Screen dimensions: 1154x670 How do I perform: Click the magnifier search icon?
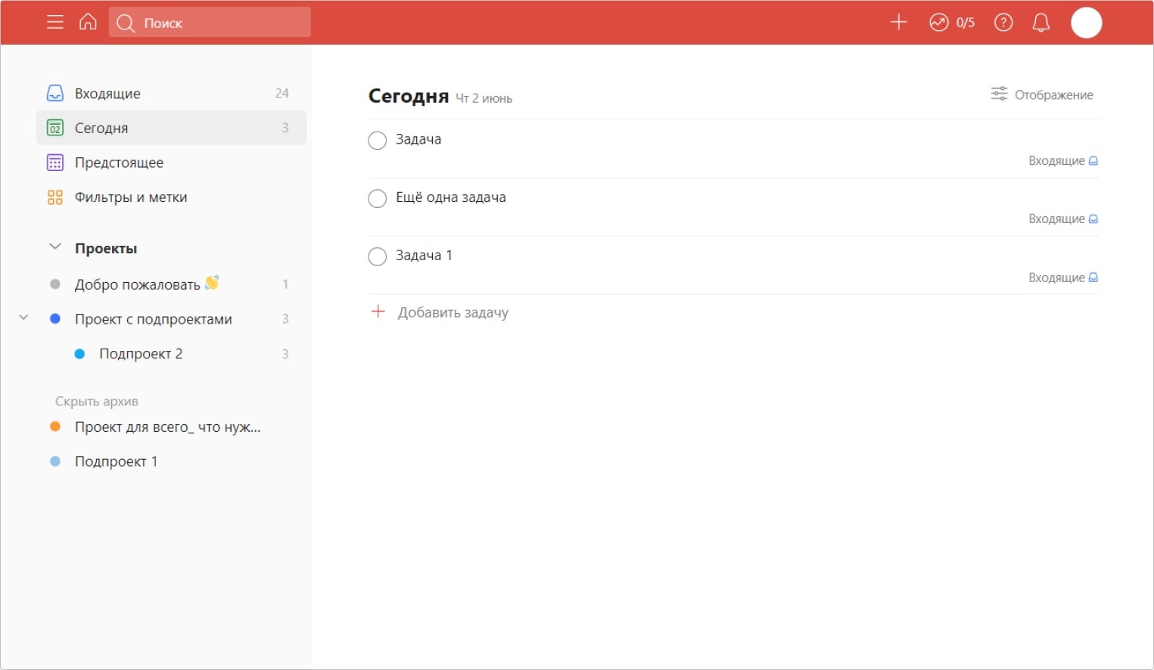(126, 23)
